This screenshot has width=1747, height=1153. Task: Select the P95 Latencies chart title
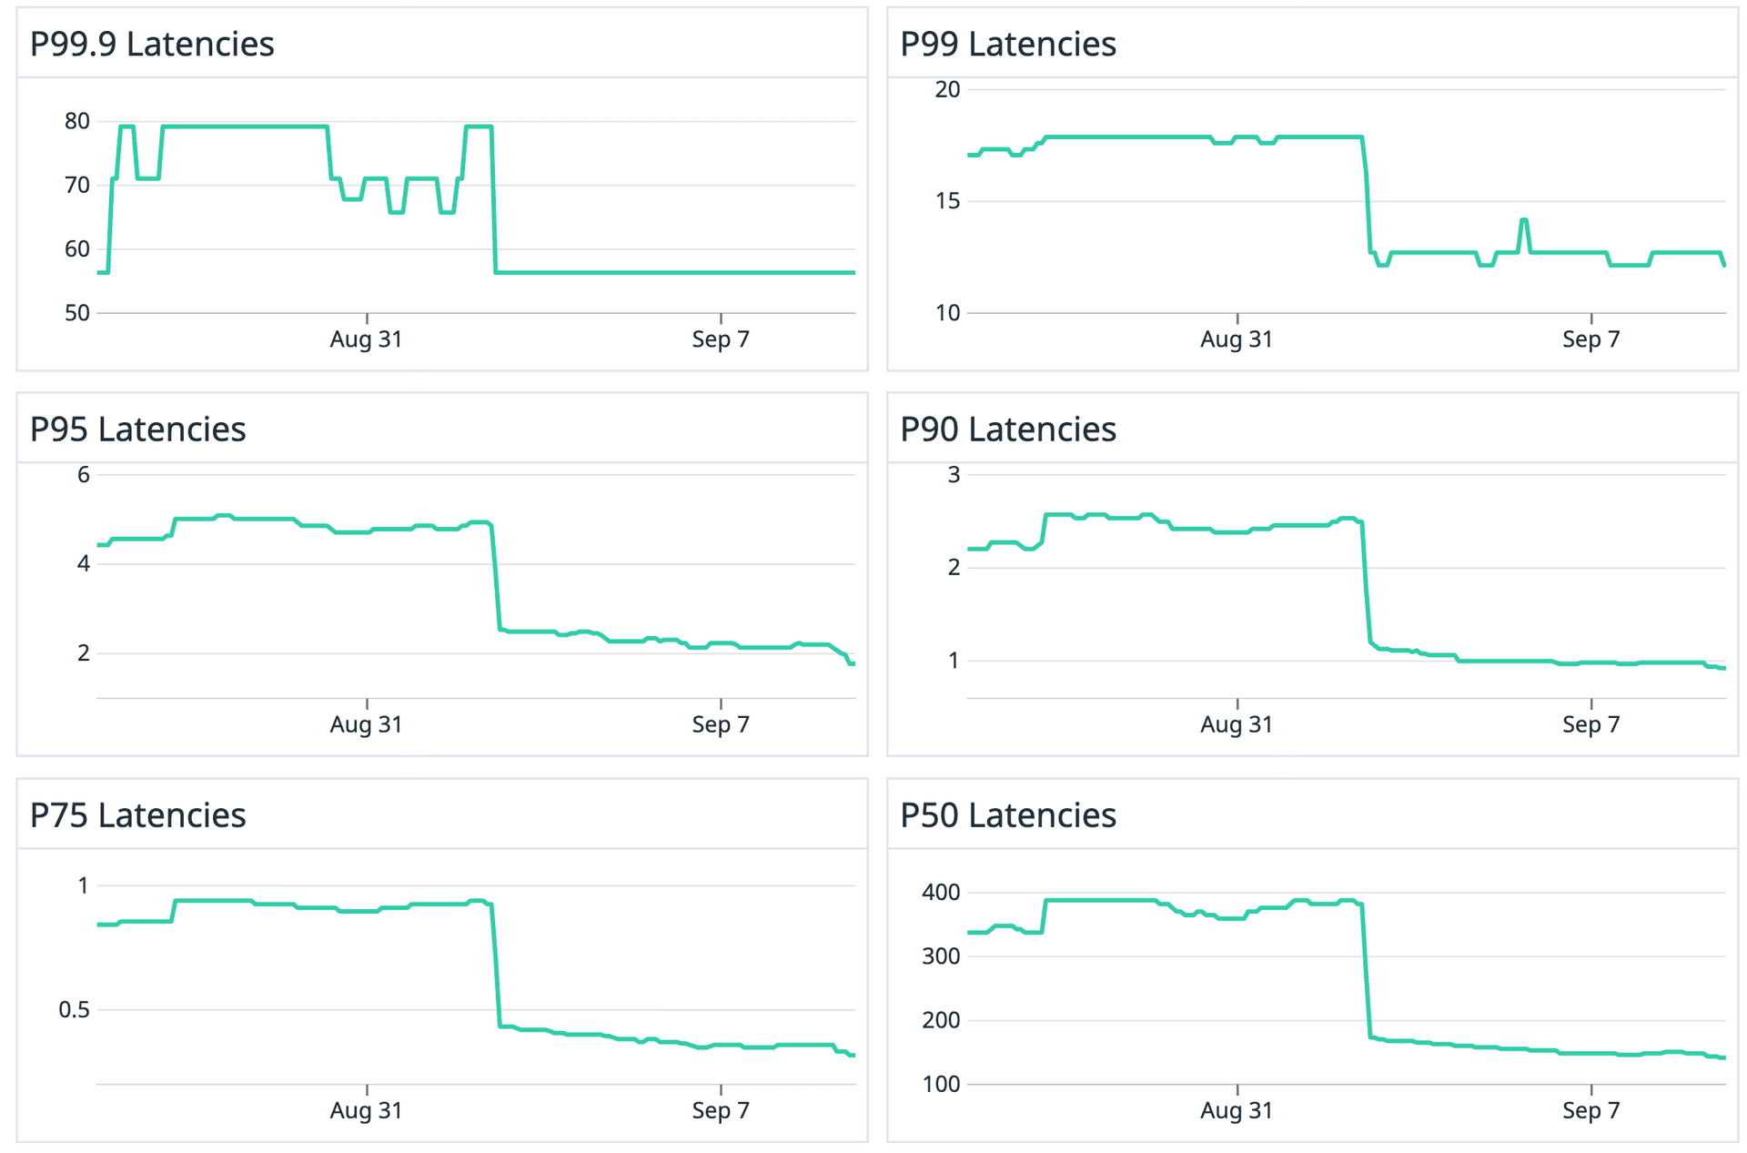click(138, 430)
